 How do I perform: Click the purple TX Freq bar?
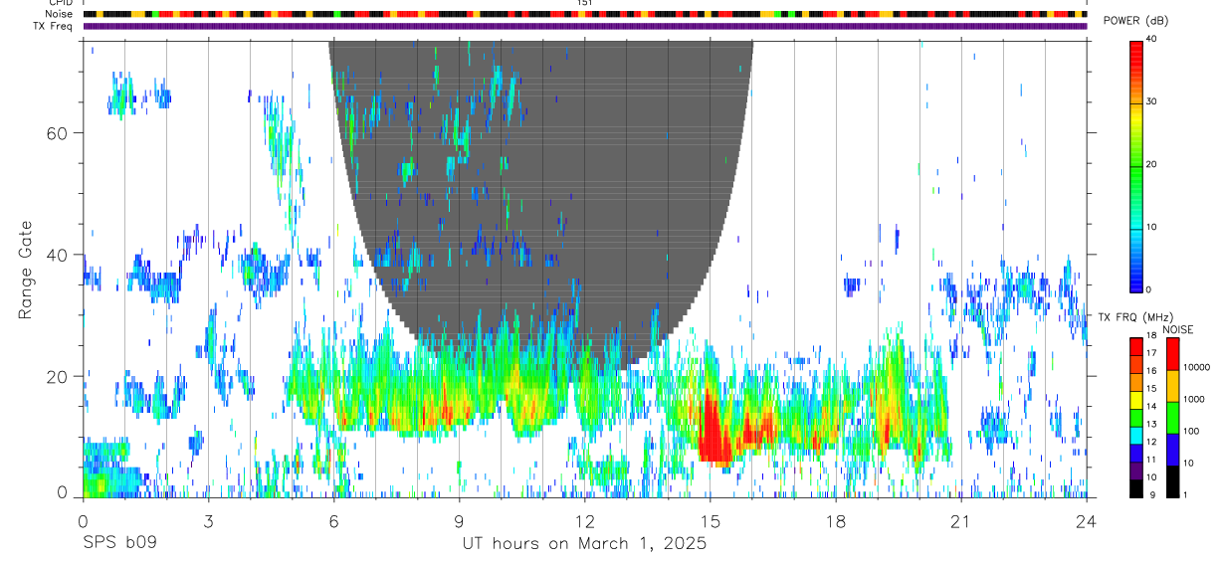(x=585, y=26)
